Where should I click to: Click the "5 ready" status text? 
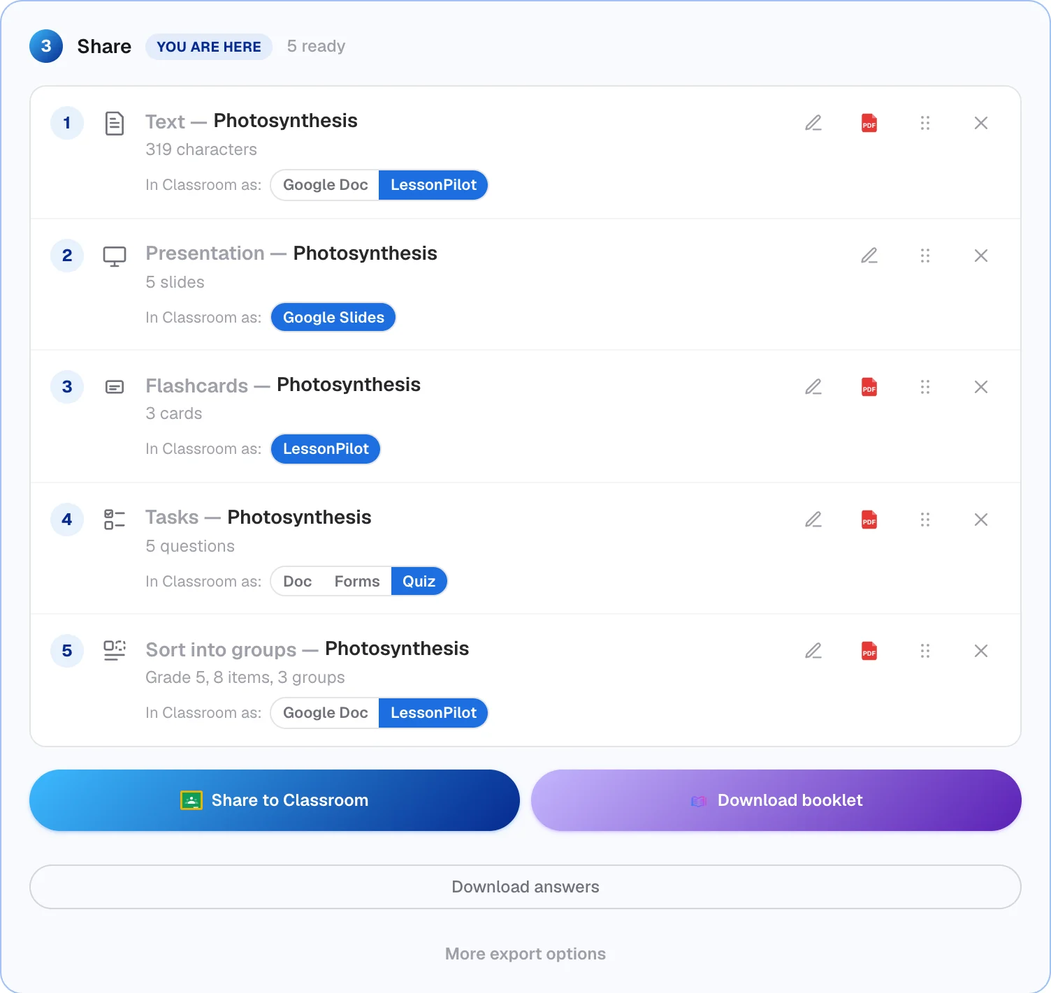tap(317, 46)
